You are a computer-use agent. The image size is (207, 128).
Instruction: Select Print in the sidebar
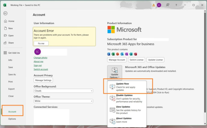pos(11,82)
